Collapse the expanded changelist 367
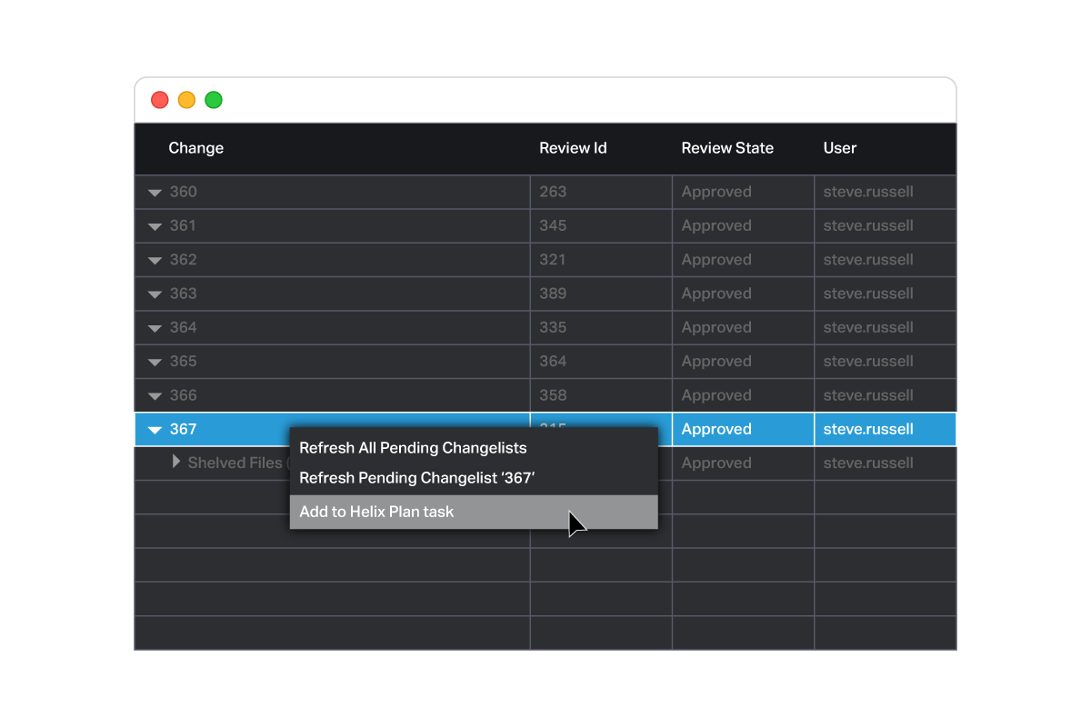The width and height of the screenshot is (1091, 727). pyautogui.click(x=155, y=429)
